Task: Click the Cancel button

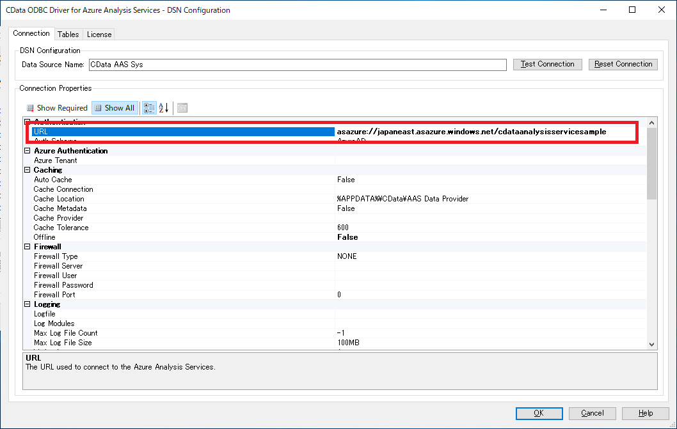Action: (593, 413)
